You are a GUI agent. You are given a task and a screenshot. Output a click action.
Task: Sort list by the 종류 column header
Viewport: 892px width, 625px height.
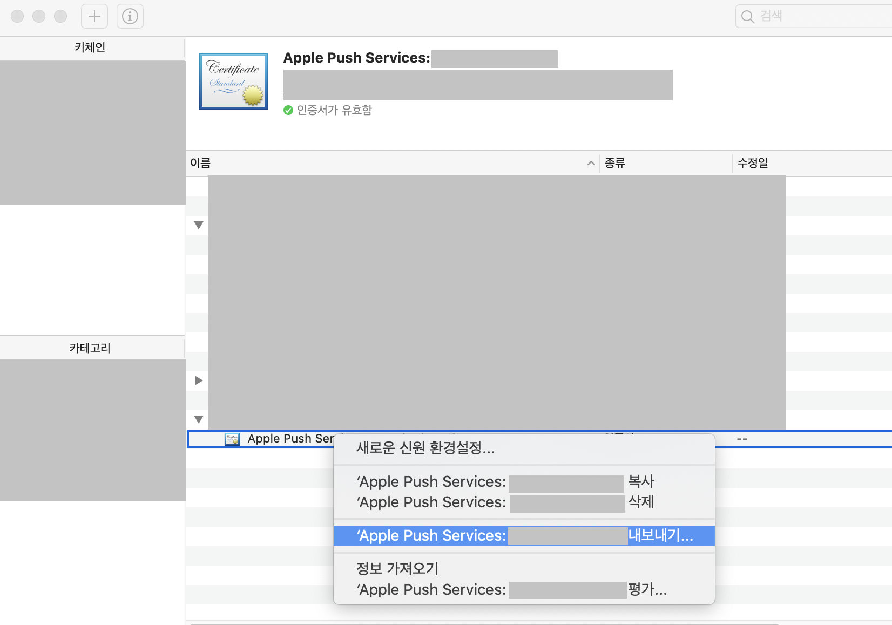(666, 163)
